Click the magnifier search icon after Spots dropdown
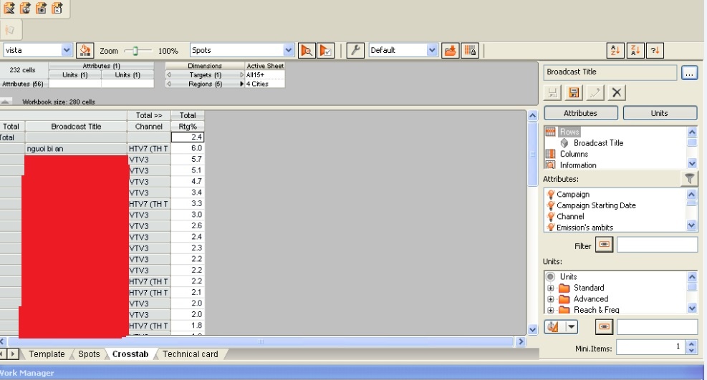Image resolution: width=707 pixels, height=380 pixels. click(306, 50)
